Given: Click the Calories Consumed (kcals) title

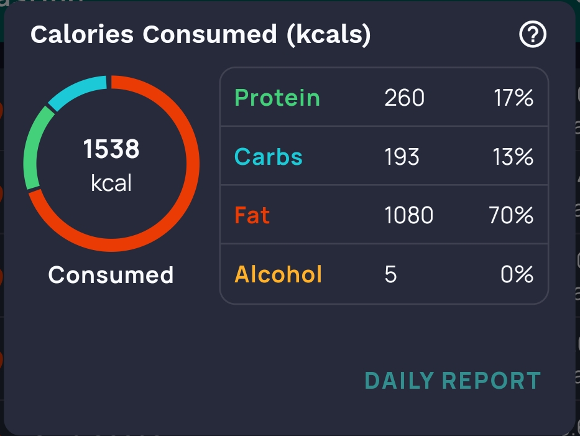Looking at the screenshot, I should [201, 35].
